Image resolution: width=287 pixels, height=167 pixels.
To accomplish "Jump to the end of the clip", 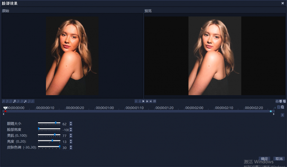I will click(151, 101).
